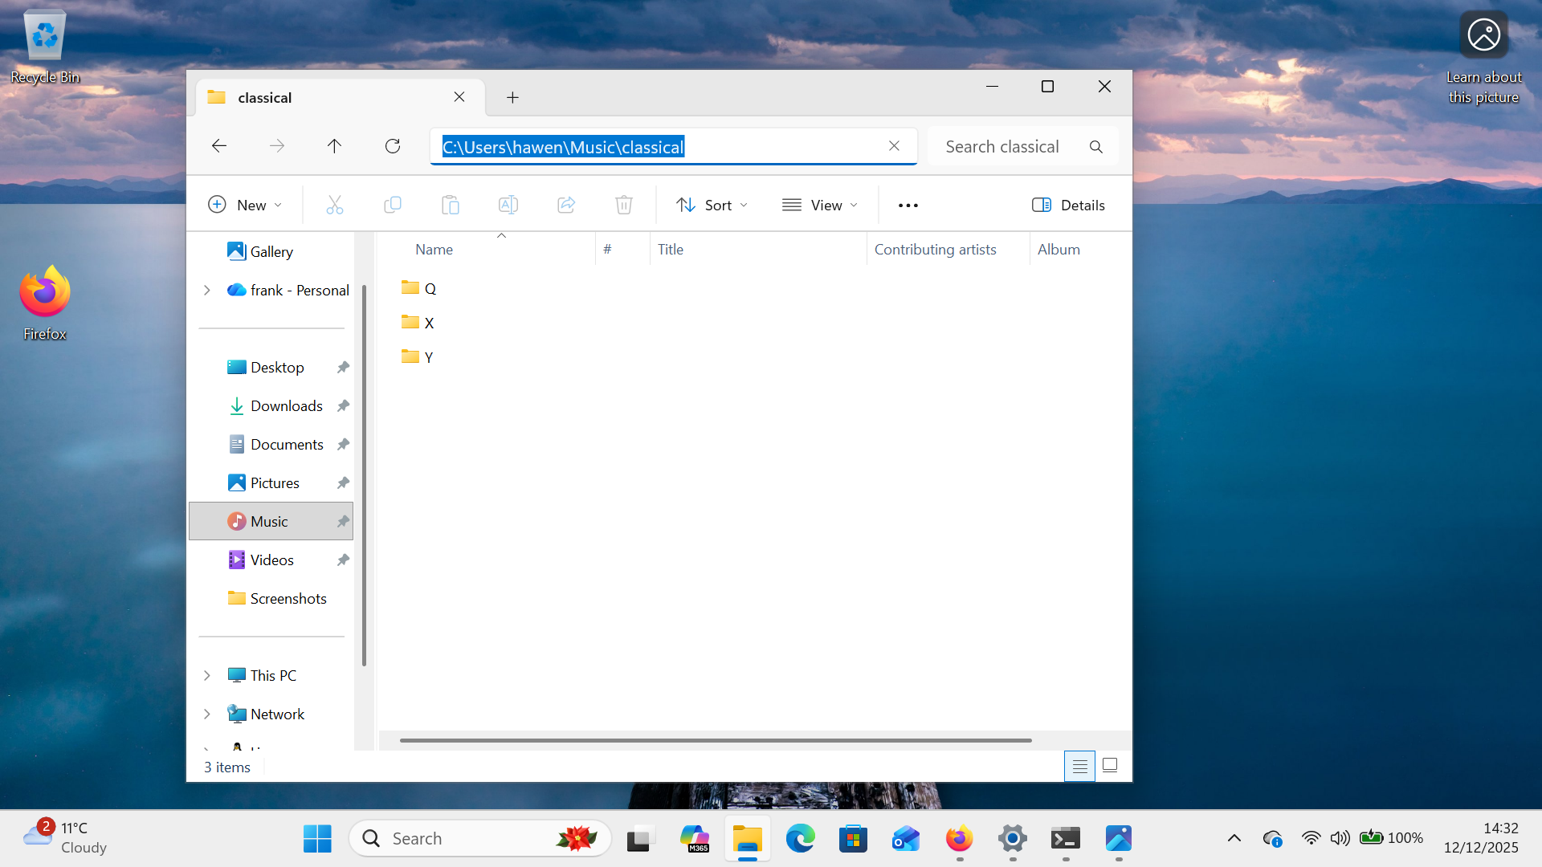The height and width of the screenshot is (867, 1542).
Task: Toggle the Details pane
Action: pos(1068,206)
